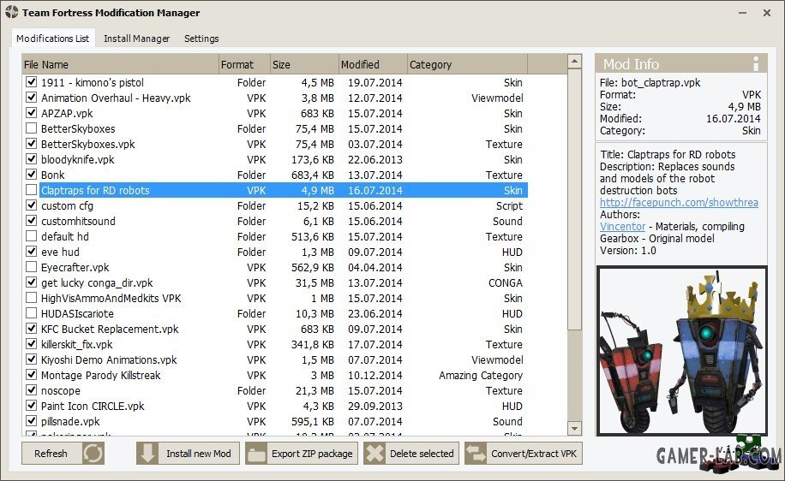Uncheck Animation Overhaul - Heavy.vpk checkbox

point(31,97)
